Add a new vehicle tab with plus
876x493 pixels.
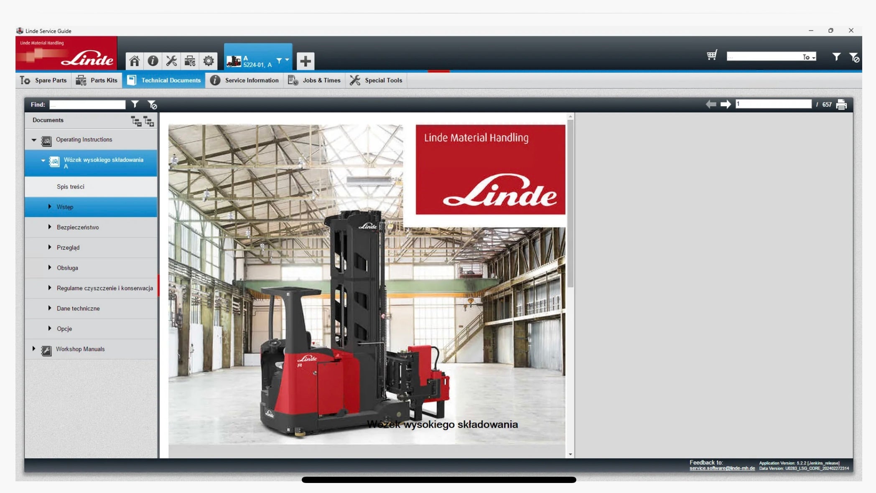point(306,61)
